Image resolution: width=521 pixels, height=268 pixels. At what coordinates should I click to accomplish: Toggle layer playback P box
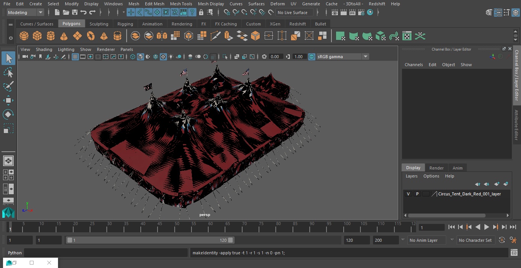pyautogui.click(x=417, y=194)
